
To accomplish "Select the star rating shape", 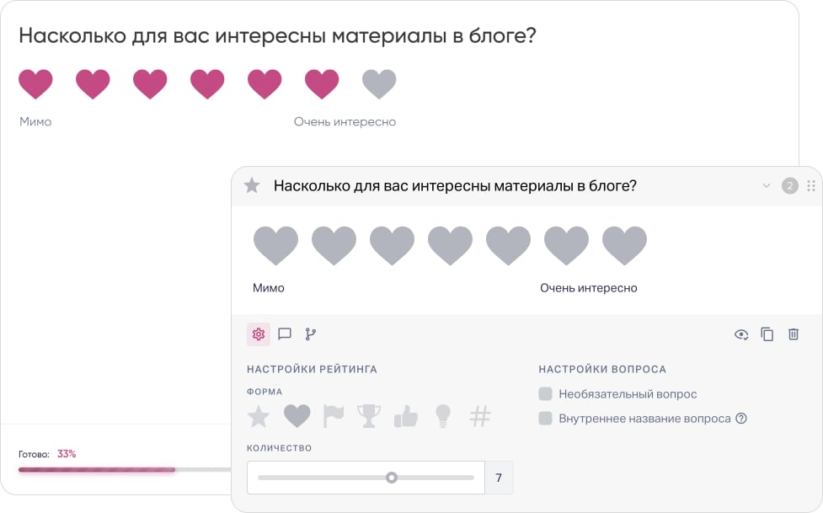I will (259, 416).
